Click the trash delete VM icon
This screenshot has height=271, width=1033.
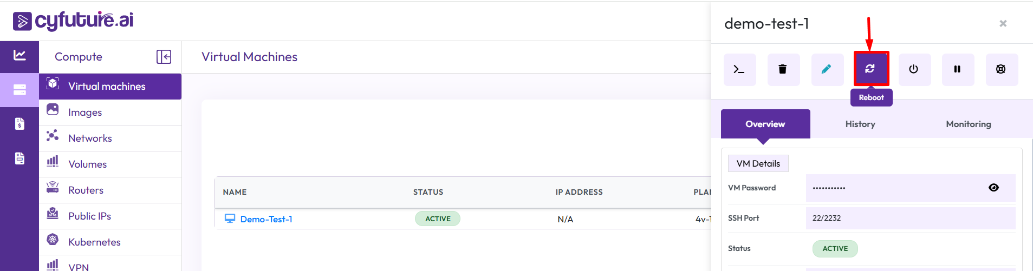(x=783, y=69)
